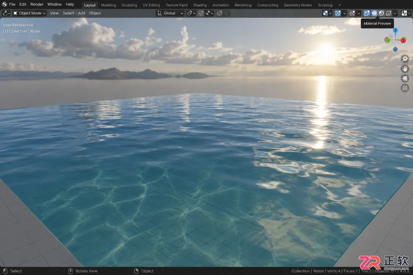Screen dimensions: 413x275
Task: Switch perspective/orthographic grid button
Action: click(405, 88)
